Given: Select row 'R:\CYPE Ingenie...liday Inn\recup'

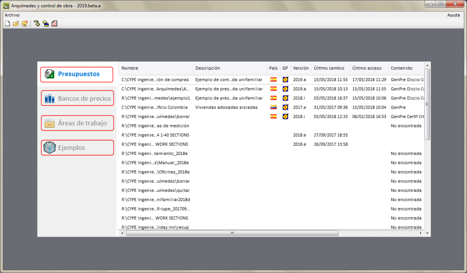Looking at the screenshot, I should (271, 227).
